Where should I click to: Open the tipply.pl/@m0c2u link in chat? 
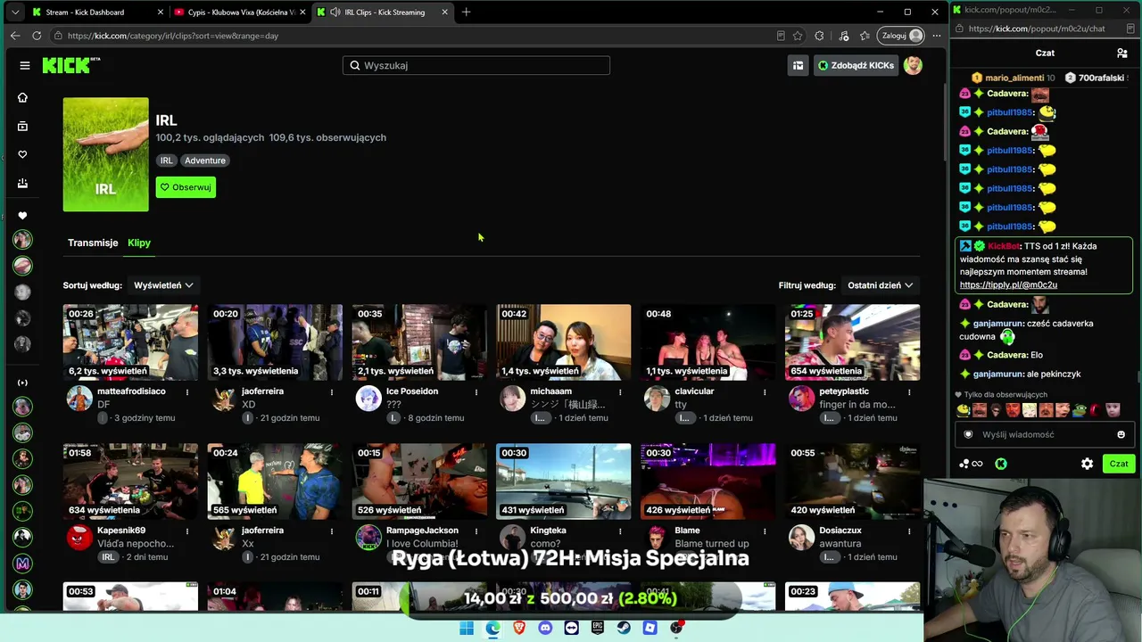1008,285
